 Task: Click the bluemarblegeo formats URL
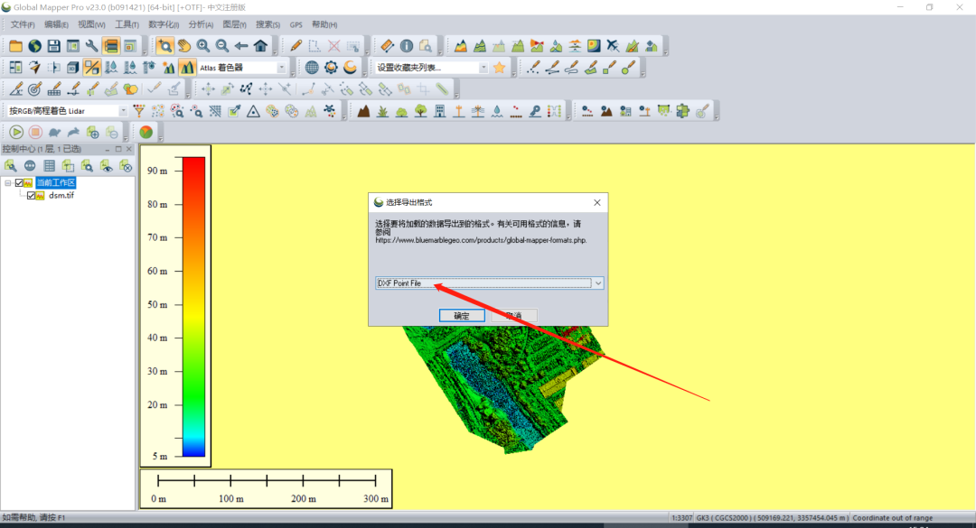481,240
